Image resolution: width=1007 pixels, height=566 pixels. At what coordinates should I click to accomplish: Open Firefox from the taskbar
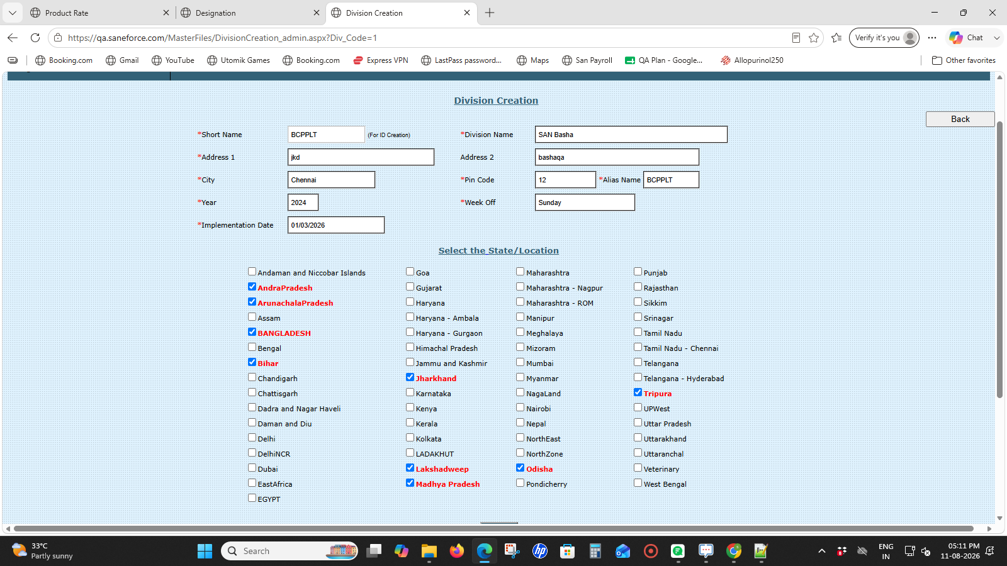[x=457, y=551]
